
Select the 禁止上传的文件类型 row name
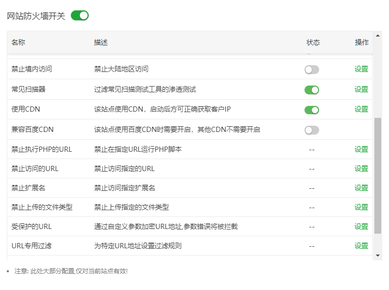(42, 207)
